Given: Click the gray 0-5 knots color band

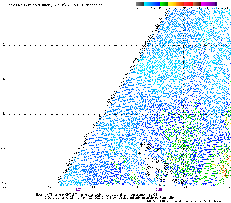Looking at the screenshot, I should (140, 4).
